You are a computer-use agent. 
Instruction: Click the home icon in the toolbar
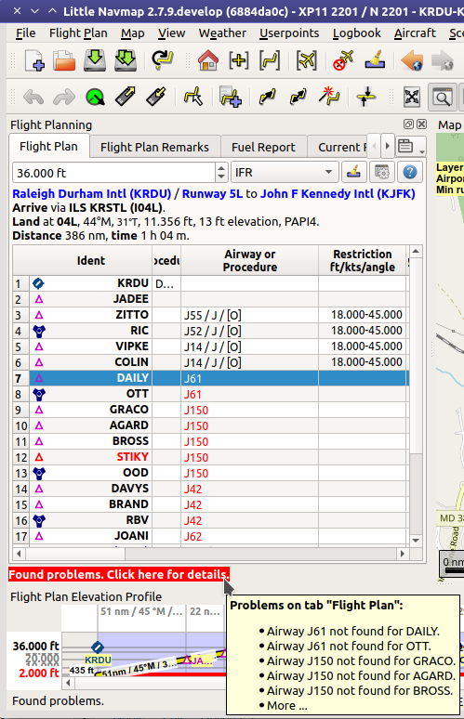click(x=208, y=60)
